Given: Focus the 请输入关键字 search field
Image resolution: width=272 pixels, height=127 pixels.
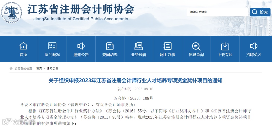Looking at the screenshot, I should 218,12.
